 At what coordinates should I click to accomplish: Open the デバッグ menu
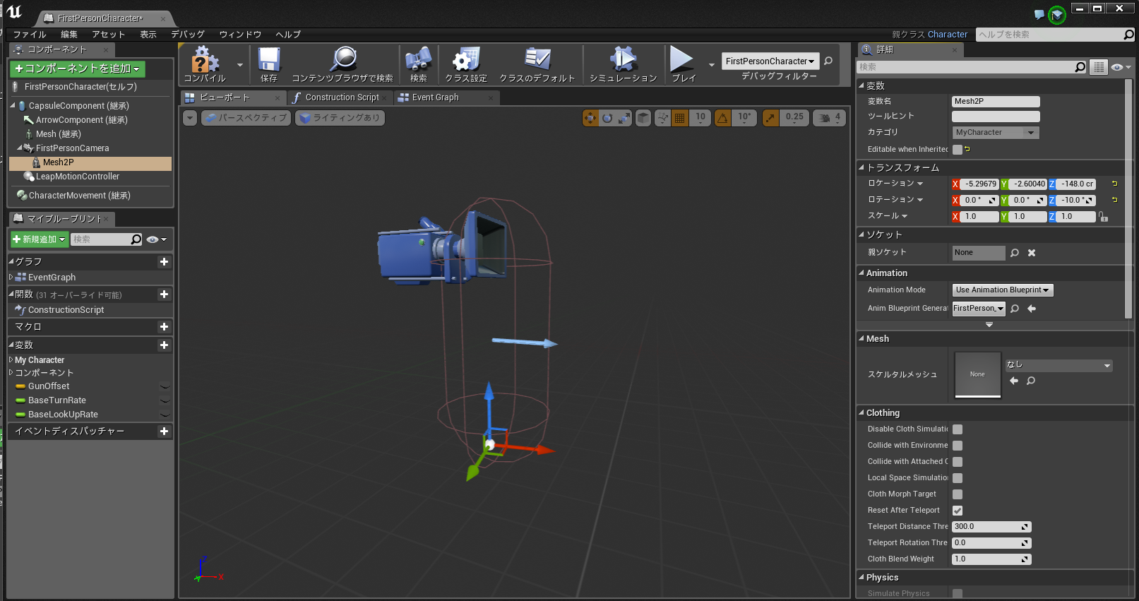[x=187, y=35]
